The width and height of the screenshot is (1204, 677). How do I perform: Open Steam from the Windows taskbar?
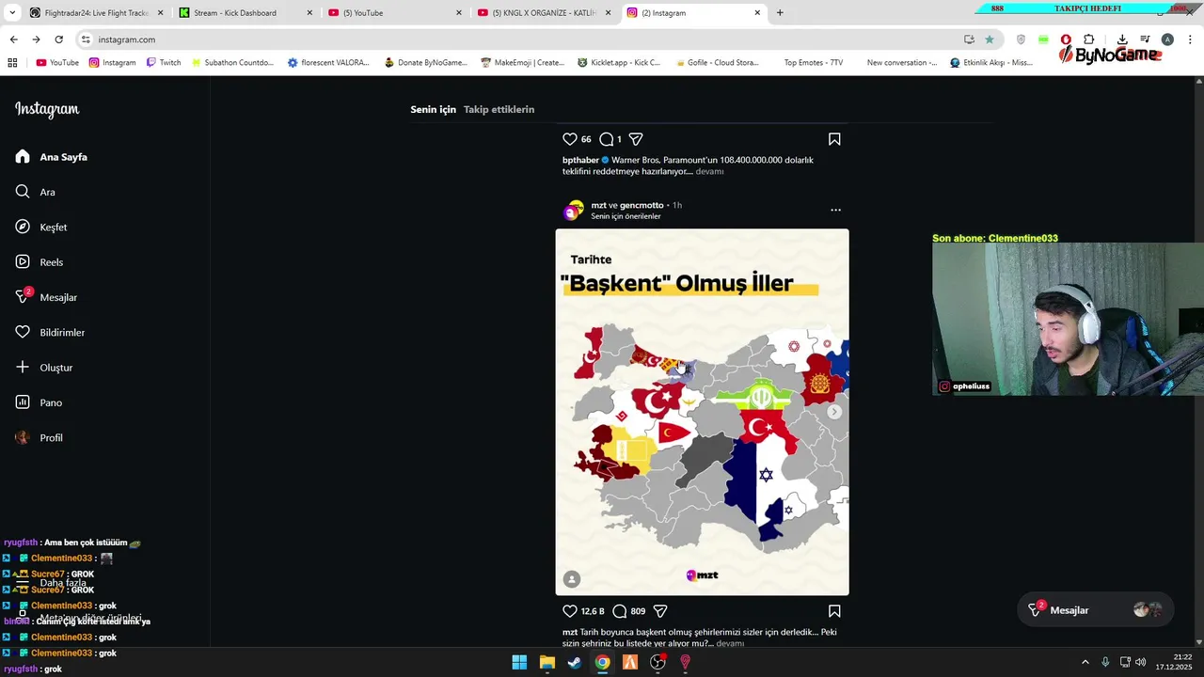click(574, 663)
